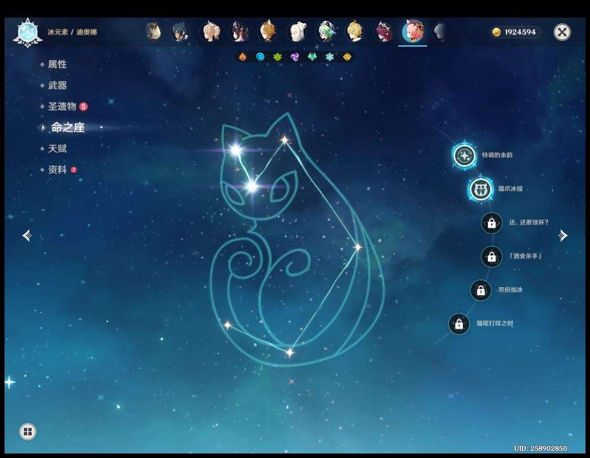Screen dimensions: 590x458
Task: Click the UID: 258902850 text
Action: [x=540, y=448]
